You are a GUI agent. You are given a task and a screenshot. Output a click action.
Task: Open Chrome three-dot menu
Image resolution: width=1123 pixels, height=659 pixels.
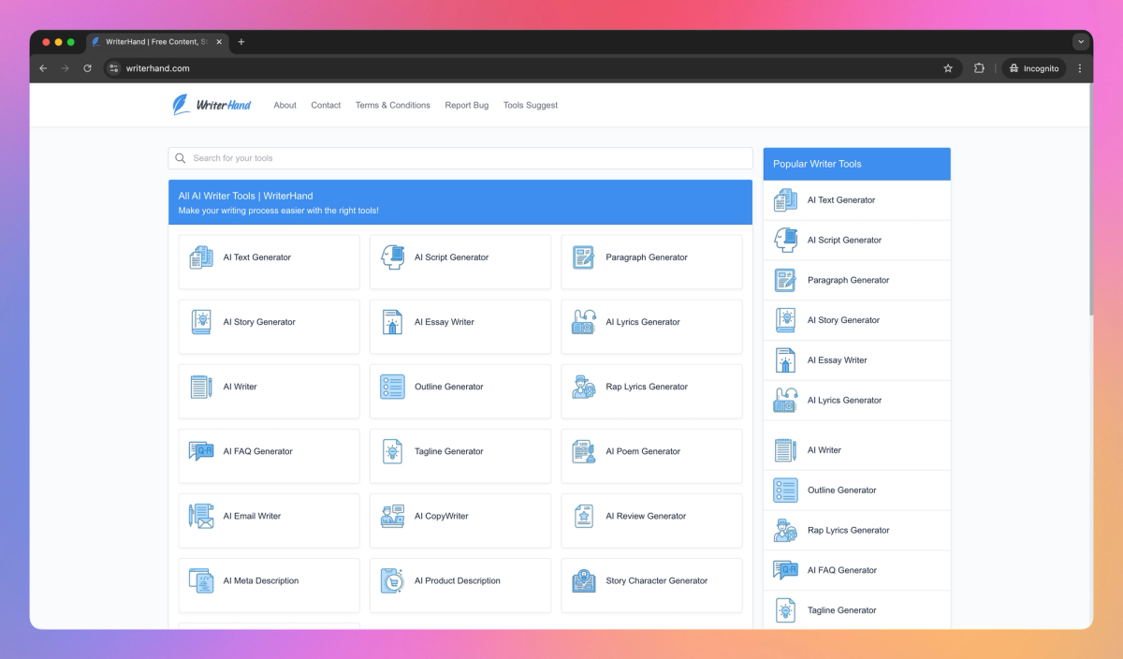1080,68
